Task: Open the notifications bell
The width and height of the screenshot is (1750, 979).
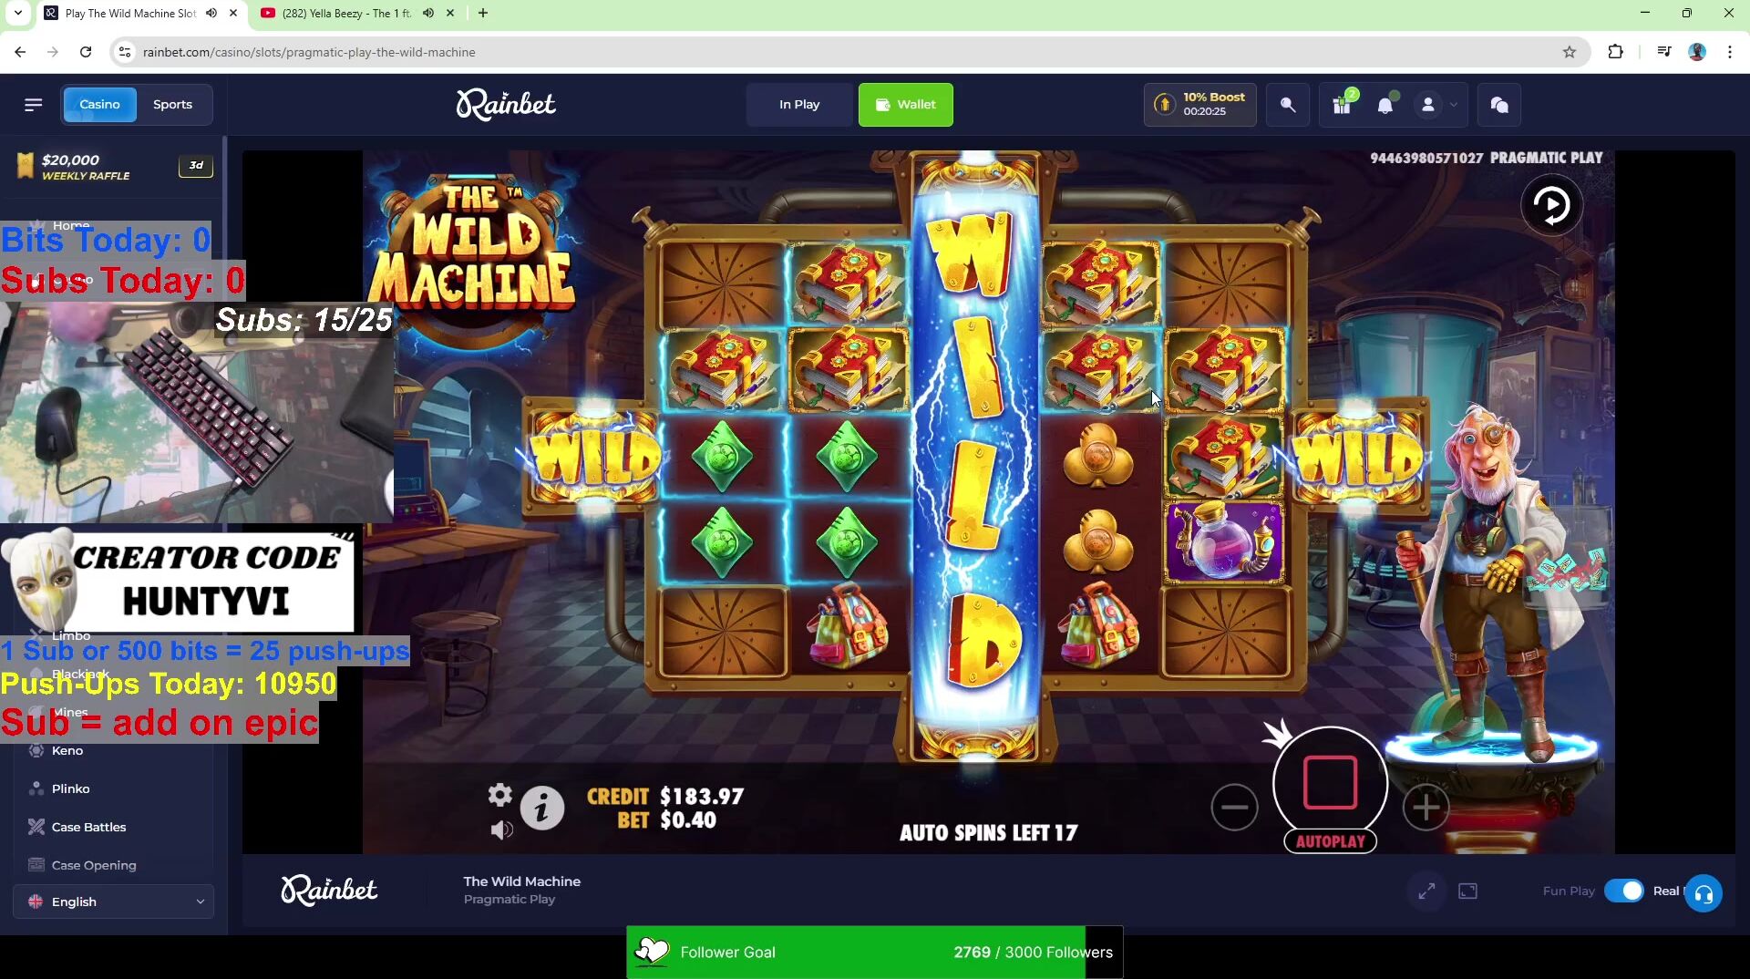Action: point(1385,105)
